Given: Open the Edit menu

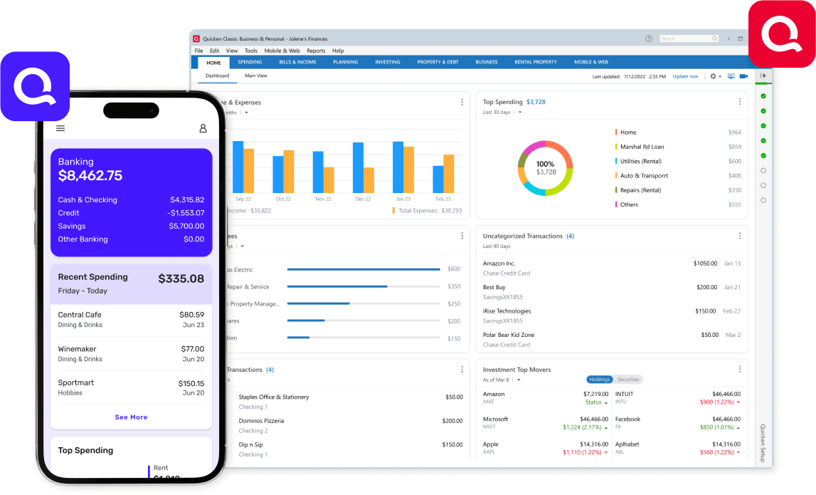Looking at the screenshot, I should tap(214, 51).
